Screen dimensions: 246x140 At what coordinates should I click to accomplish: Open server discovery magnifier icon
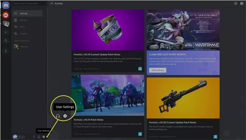pyautogui.click(x=6, y=41)
